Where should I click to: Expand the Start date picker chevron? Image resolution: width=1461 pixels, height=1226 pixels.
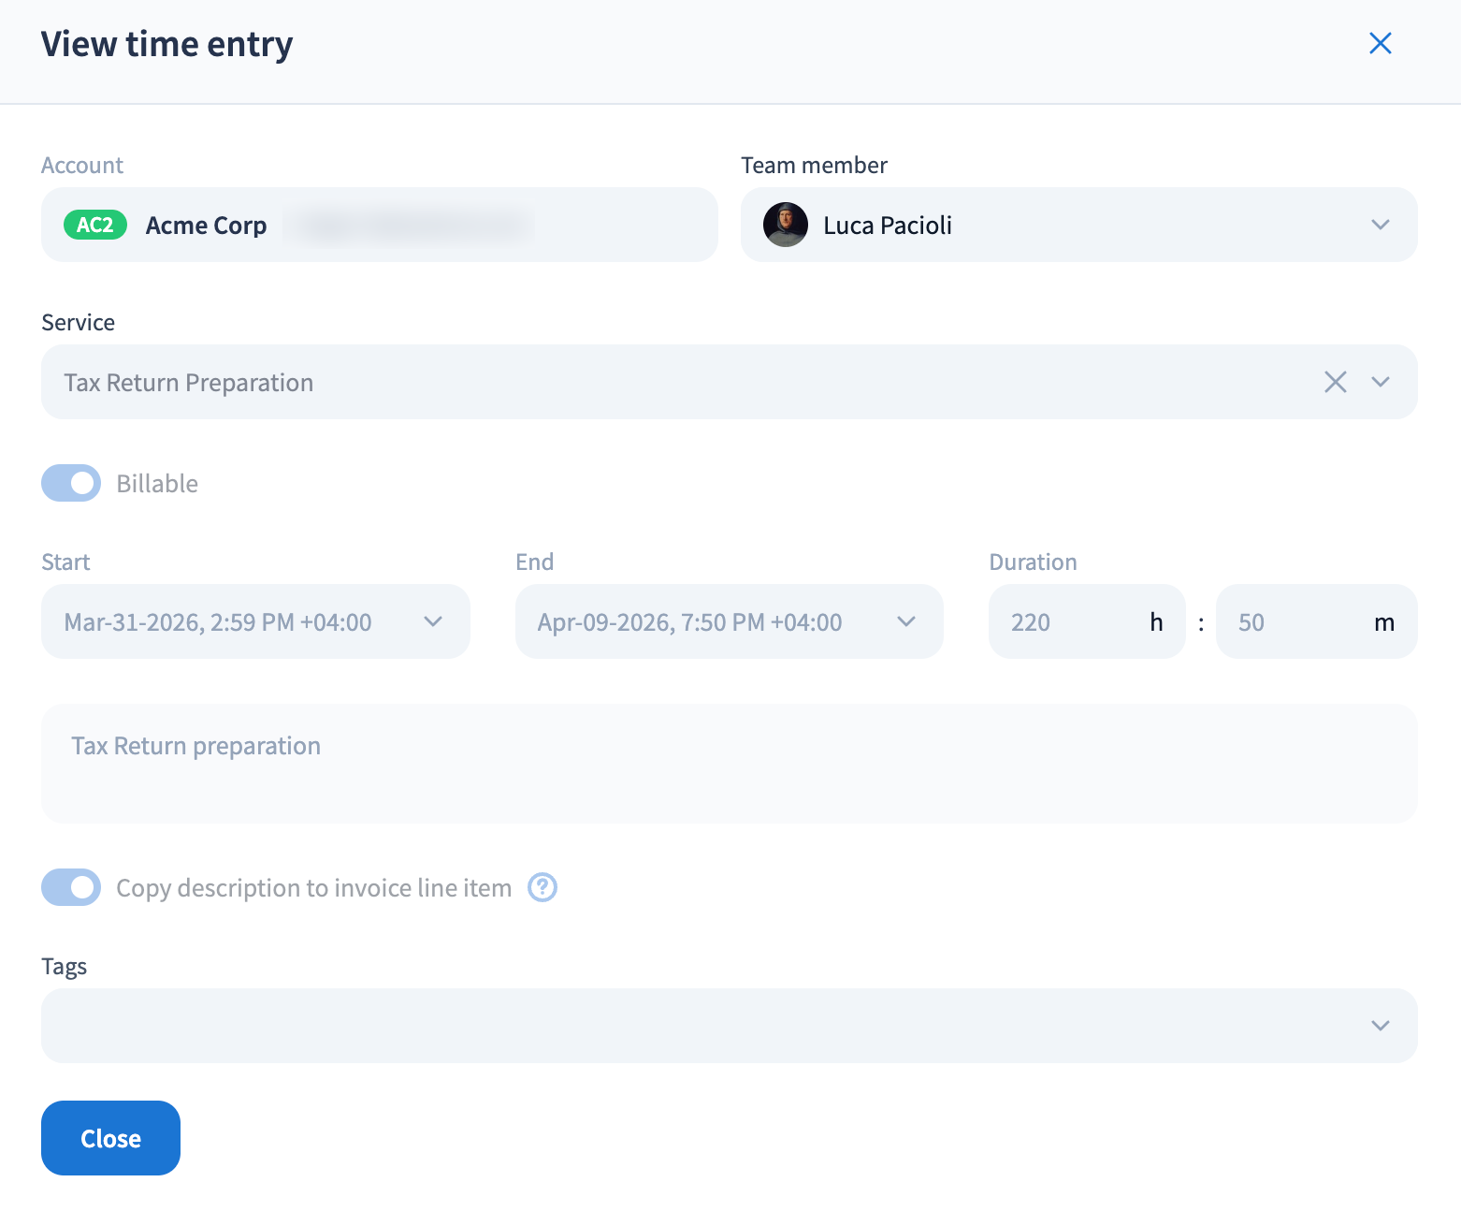click(x=432, y=621)
